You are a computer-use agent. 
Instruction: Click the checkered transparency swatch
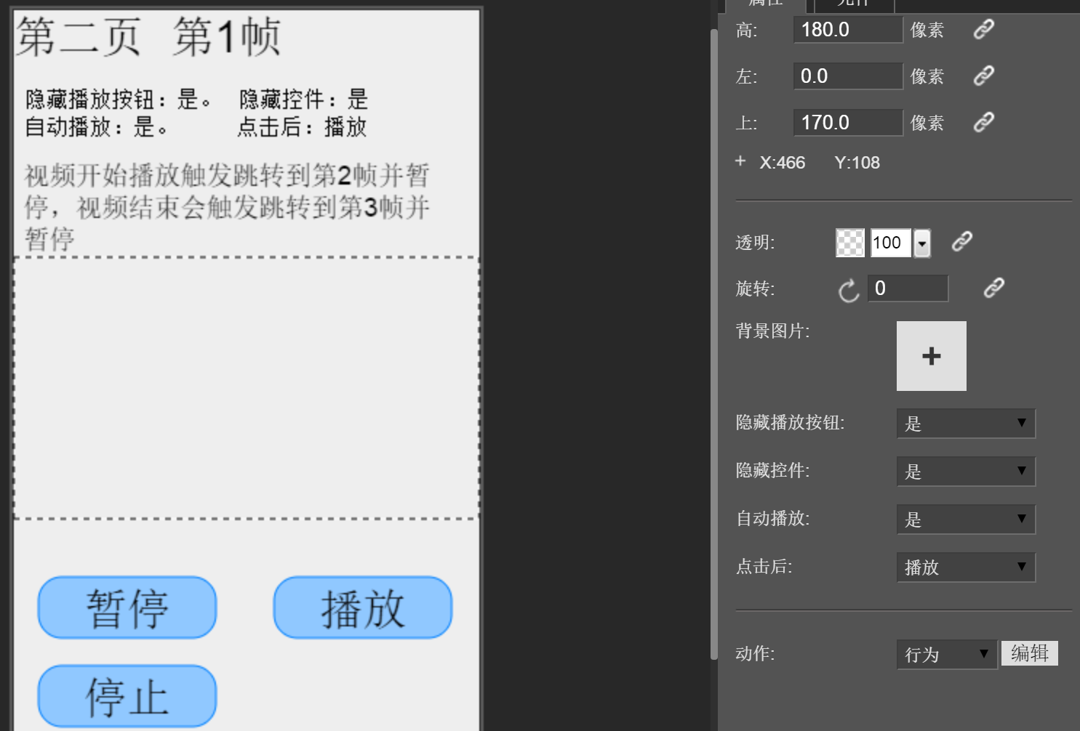tap(849, 243)
